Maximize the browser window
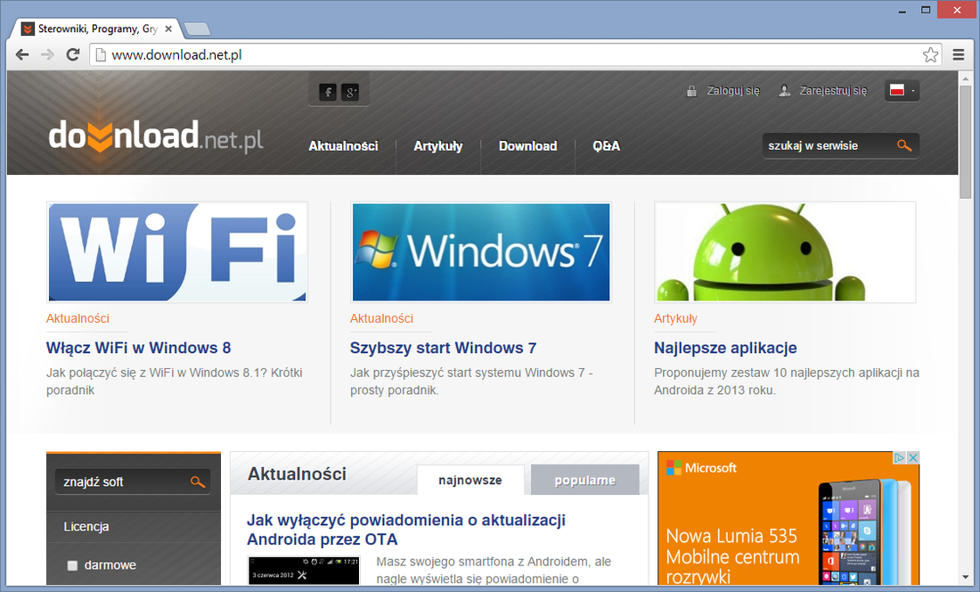 [926, 10]
